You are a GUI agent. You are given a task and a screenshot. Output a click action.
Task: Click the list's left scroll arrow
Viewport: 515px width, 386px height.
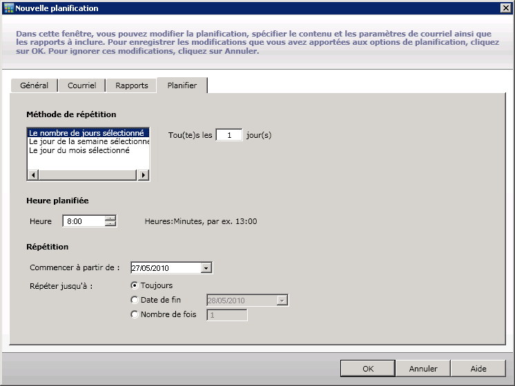pyautogui.click(x=33, y=175)
